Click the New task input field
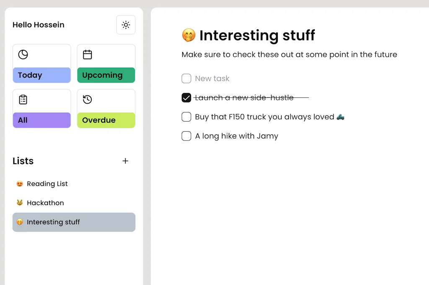The image size is (429, 285). point(212,79)
